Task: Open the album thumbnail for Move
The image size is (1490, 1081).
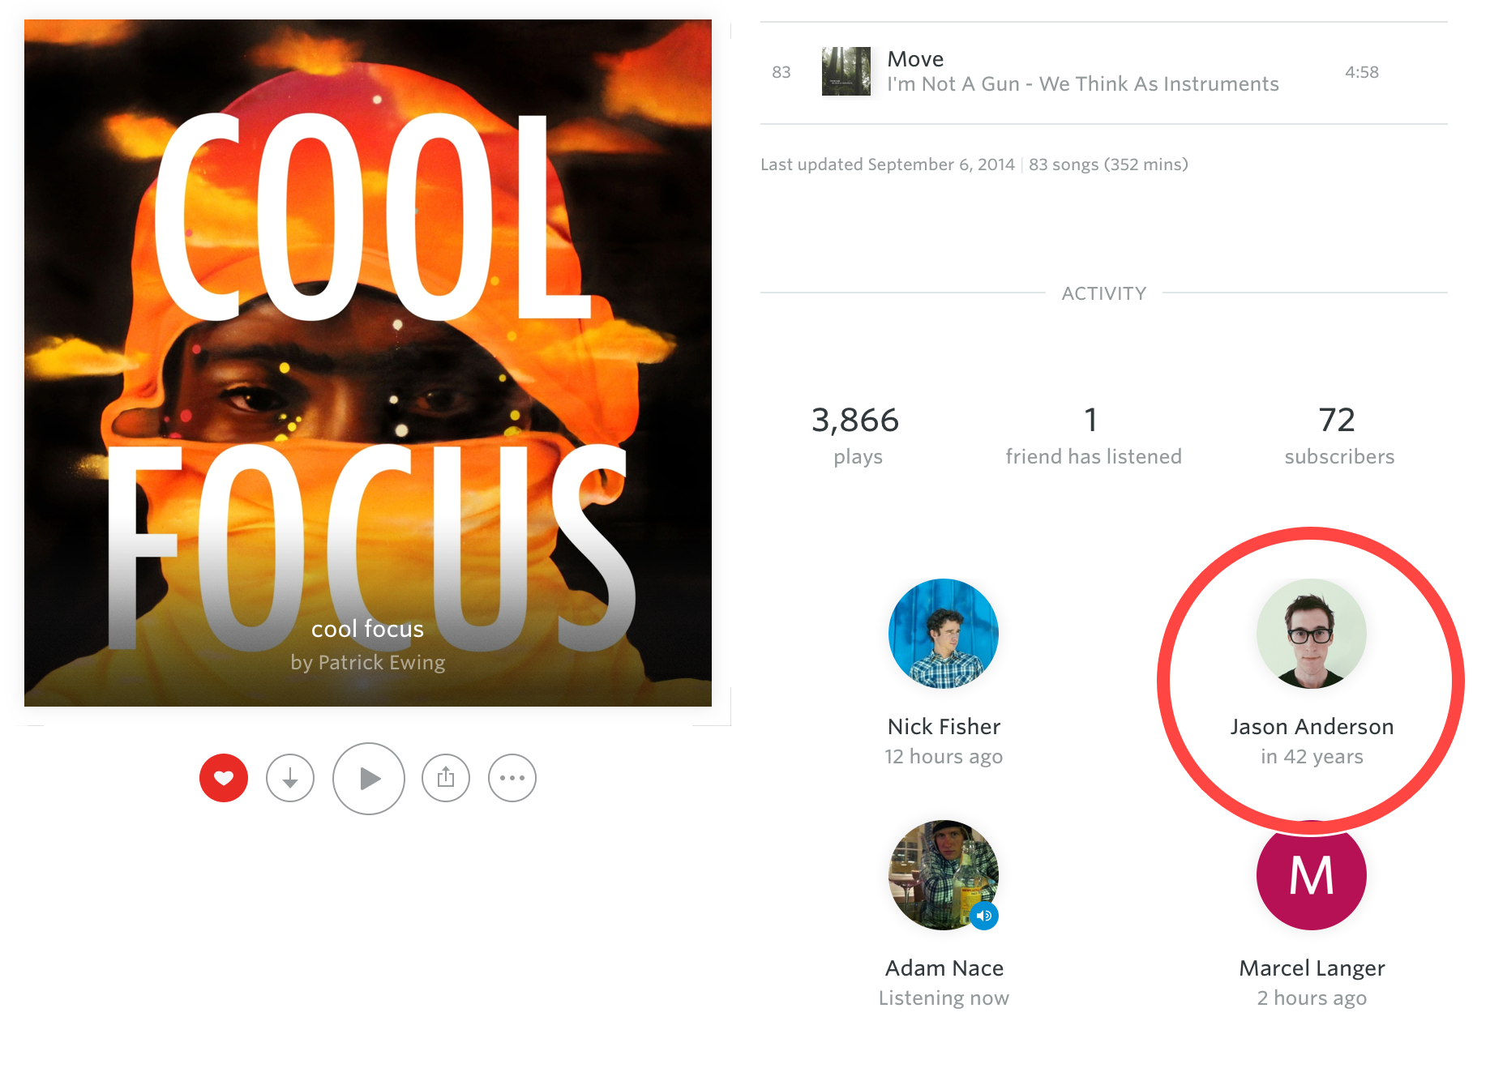Action: [846, 71]
